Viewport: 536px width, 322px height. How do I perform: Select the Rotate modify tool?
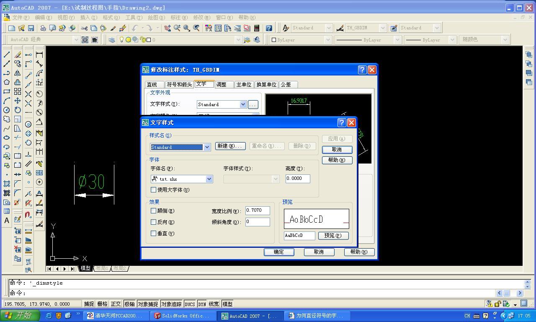[18, 110]
